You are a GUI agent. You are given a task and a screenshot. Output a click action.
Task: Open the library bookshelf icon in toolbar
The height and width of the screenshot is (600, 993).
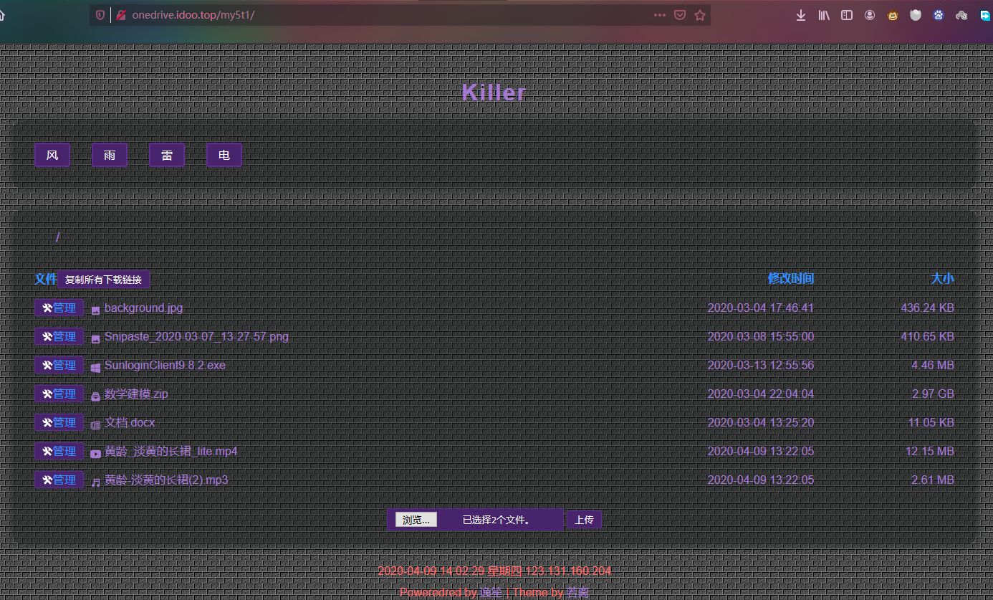pyautogui.click(x=824, y=15)
